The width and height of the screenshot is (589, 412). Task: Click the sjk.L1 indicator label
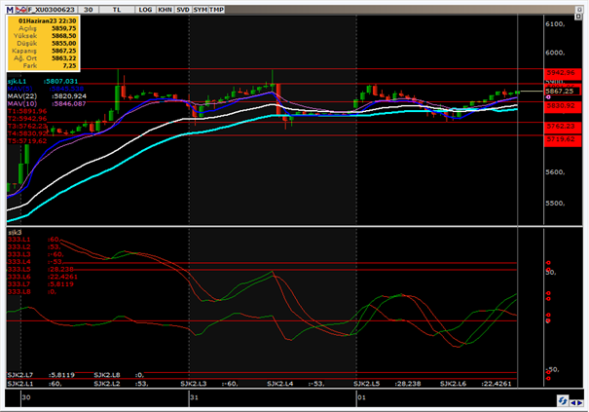[x=17, y=82]
